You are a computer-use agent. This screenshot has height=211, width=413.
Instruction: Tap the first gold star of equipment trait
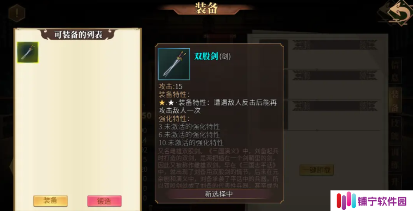[162, 103]
